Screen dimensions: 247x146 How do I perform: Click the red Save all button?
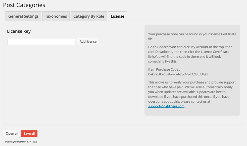tap(29, 133)
